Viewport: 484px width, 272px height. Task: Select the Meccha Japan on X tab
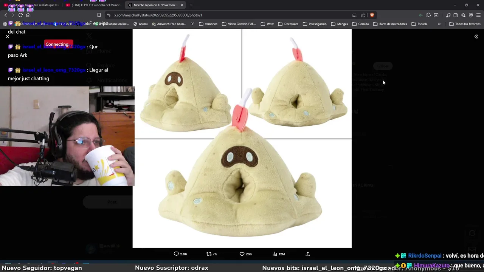(x=155, y=5)
